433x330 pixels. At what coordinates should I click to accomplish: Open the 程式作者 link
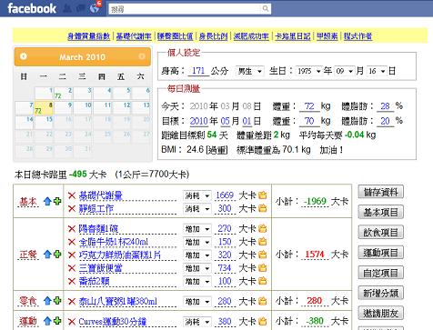point(357,36)
